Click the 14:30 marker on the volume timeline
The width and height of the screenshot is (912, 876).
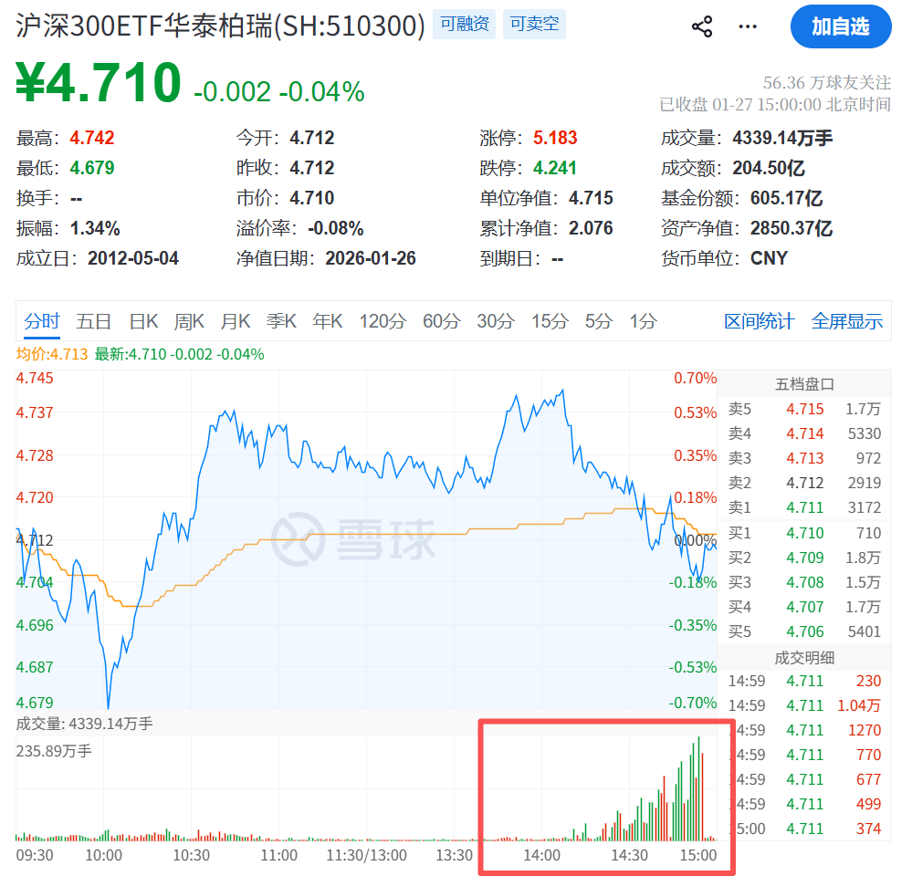tap(629, 855)
